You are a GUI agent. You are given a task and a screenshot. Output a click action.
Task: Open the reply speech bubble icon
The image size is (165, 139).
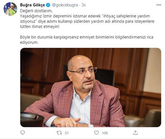[22, 133]
